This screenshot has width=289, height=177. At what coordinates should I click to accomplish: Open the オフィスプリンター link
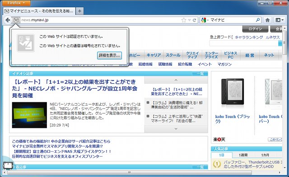click(x=57, y=156)
